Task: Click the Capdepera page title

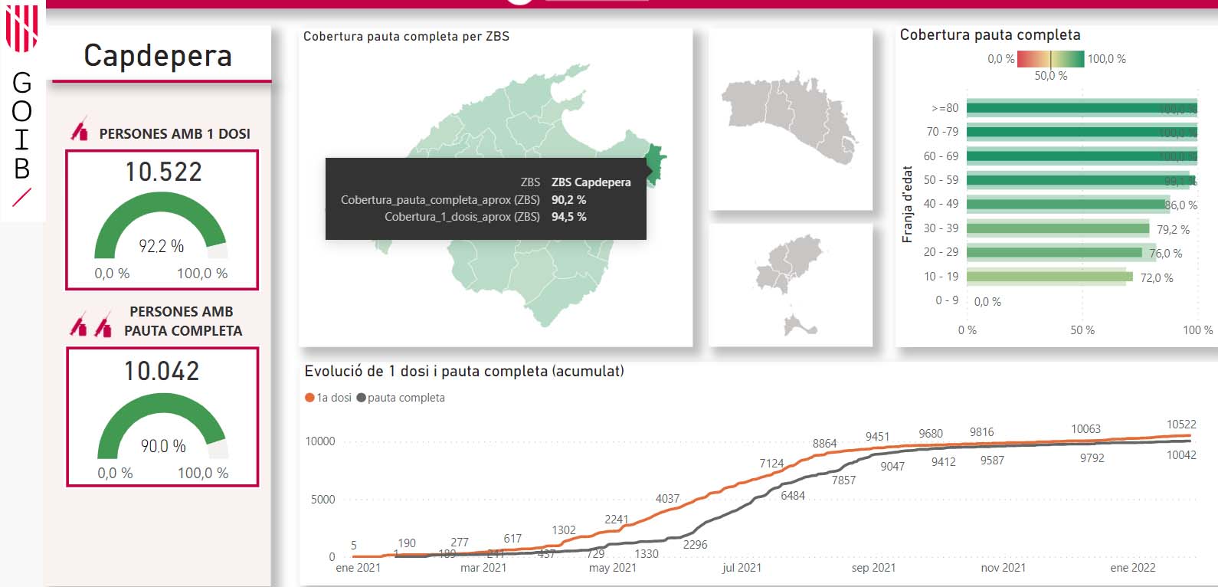Action: [x=158, y=55]
